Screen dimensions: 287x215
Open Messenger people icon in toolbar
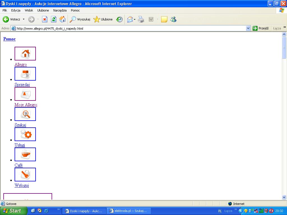coord(173,19)
